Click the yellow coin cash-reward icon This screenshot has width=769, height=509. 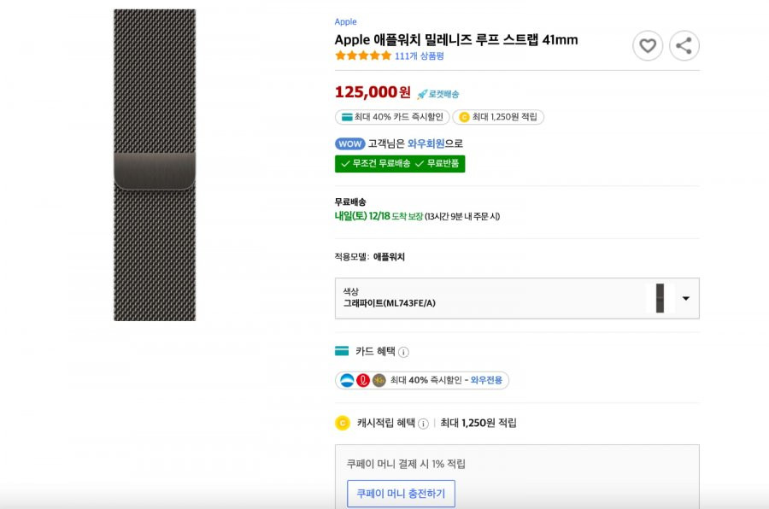pos(343,423)
